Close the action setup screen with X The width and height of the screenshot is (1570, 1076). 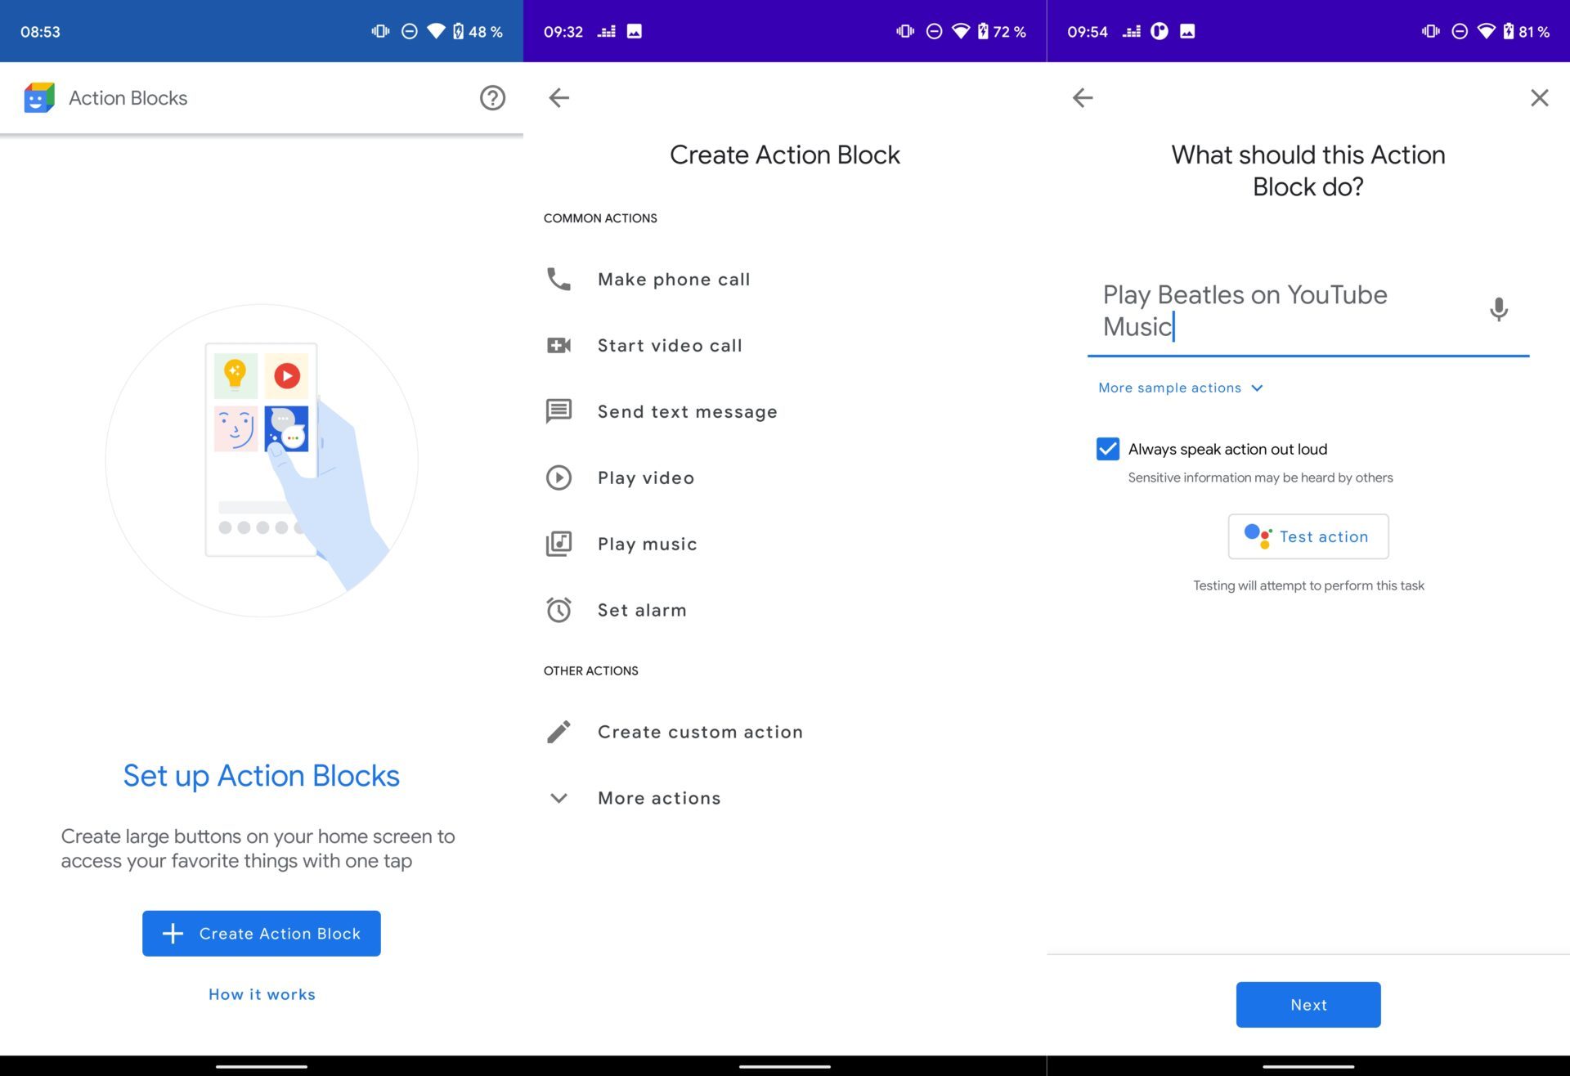[x=1539, y=98]
